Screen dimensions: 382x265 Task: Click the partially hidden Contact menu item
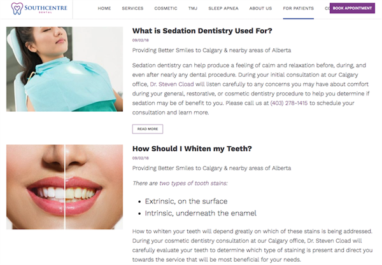pyautogui.click(x=327, y=8)
